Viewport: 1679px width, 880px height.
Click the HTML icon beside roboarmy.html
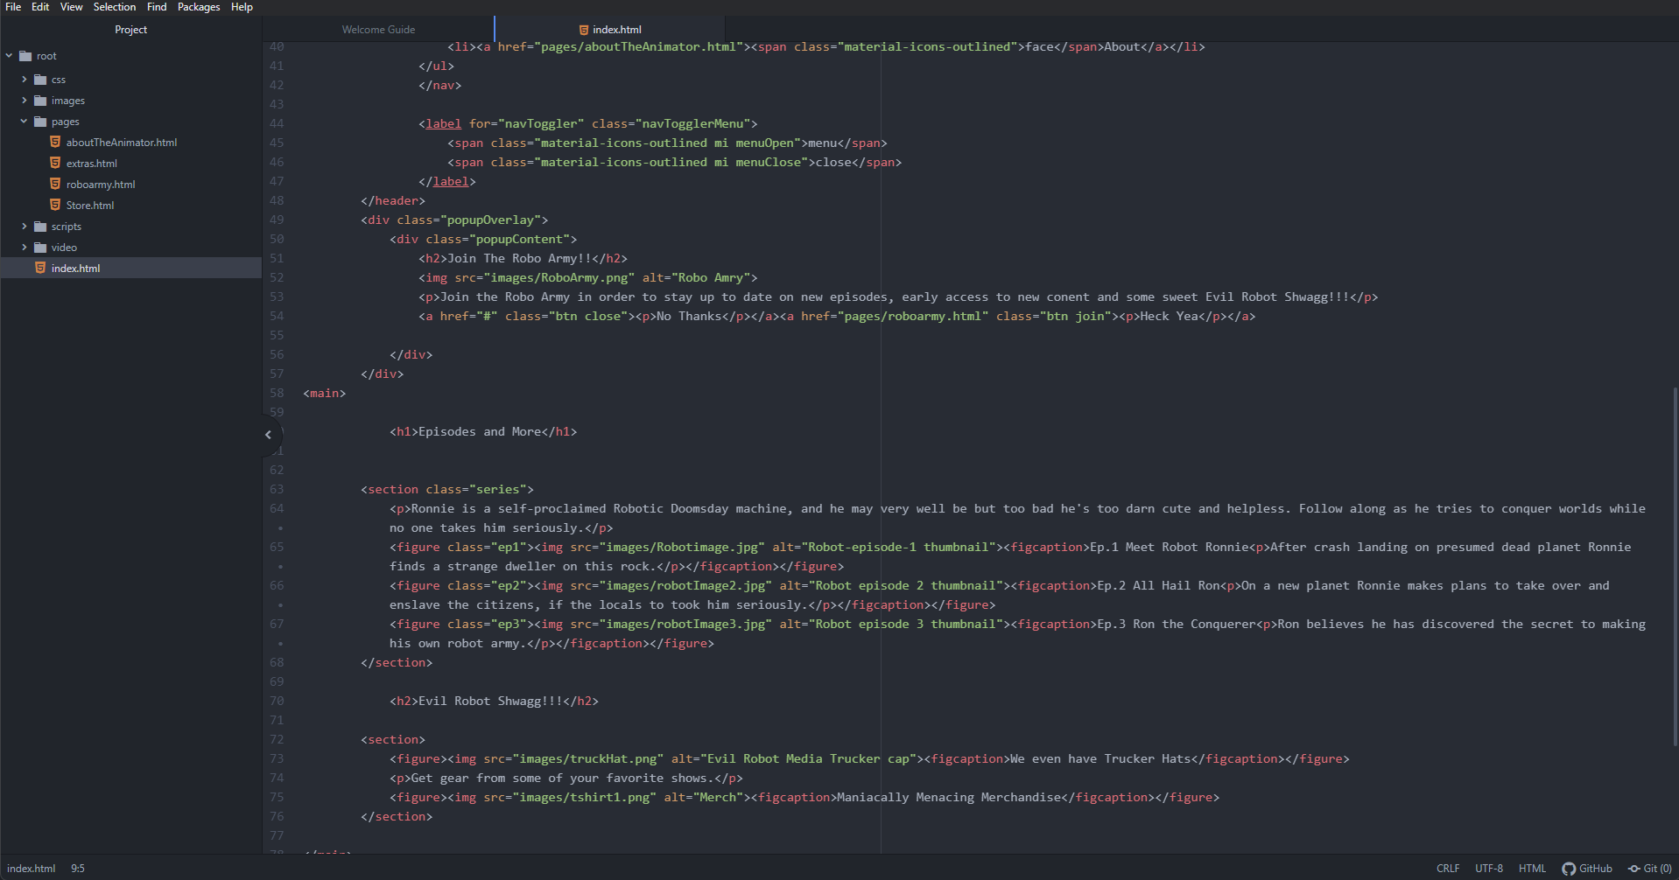pos(55,184)
